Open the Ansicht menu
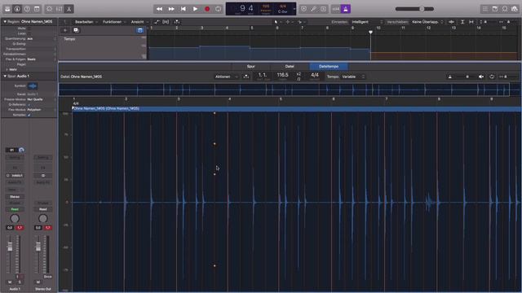522x293 pixels. pyautogui.click(x=139, y=22)
